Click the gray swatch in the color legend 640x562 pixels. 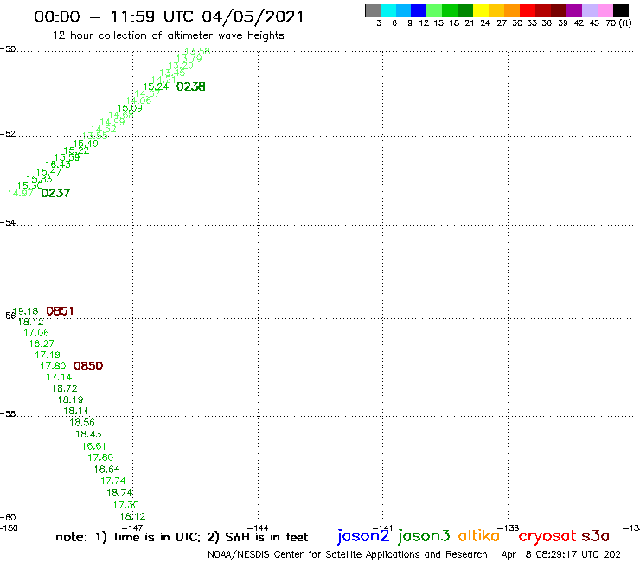[373, 10]
